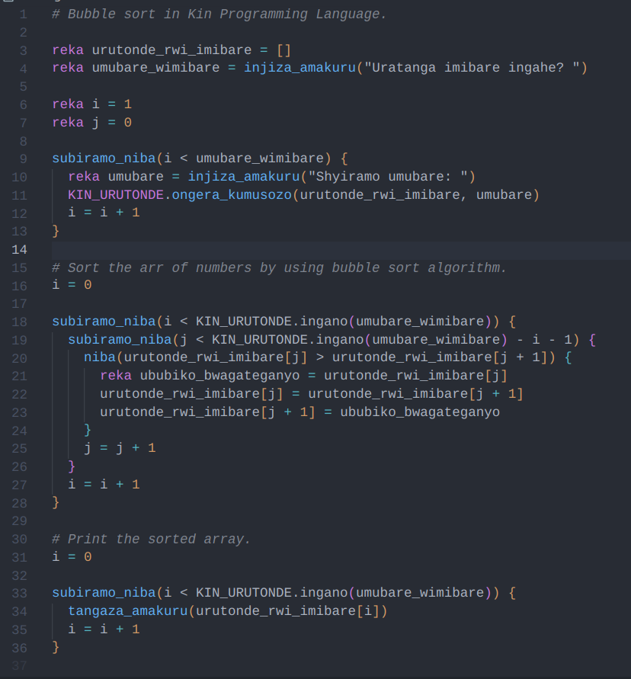Click the purple closing brace on line 26
Viewport: 631px width, 679px height.
tap(72, 466)
